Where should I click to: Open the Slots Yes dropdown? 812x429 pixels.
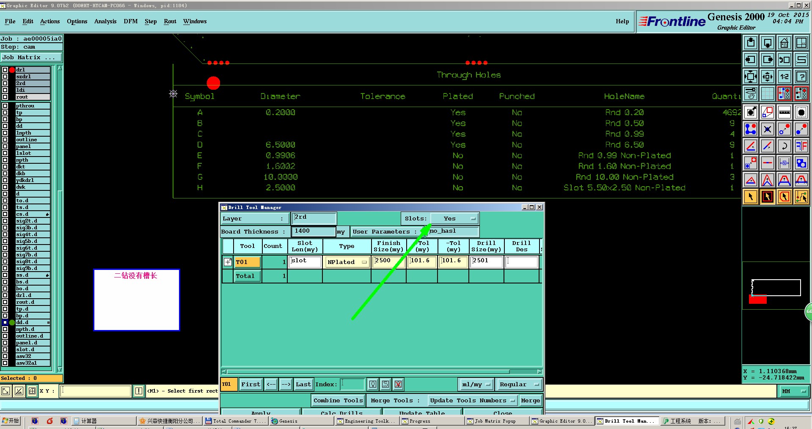tap(455, 218)
